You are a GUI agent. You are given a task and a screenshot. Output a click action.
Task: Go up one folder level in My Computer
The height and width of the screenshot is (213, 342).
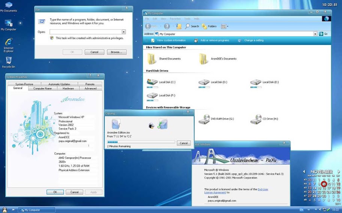pos(179,26)
